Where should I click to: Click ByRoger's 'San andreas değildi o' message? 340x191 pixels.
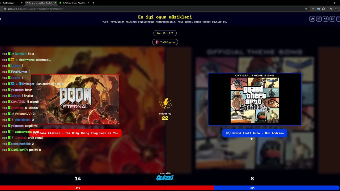tap(34, 84)
